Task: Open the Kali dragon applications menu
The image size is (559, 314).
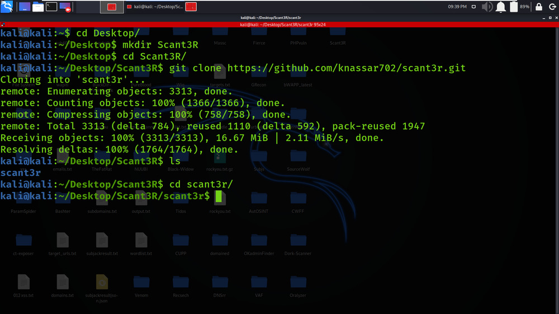Action: [7, 6]
